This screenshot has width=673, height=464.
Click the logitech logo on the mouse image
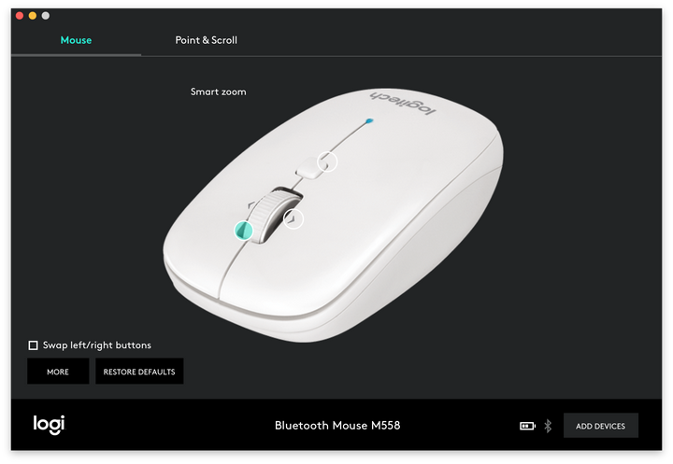[x=403, y=103]
